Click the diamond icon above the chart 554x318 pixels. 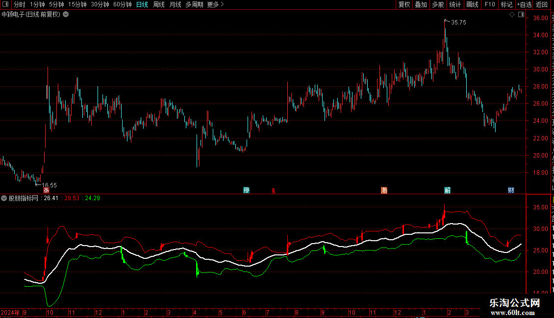click(512, 15)
